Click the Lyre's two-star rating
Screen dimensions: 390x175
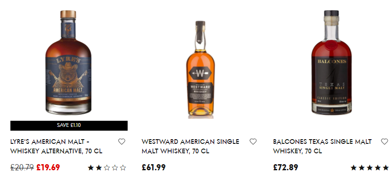tap(107, 168)
